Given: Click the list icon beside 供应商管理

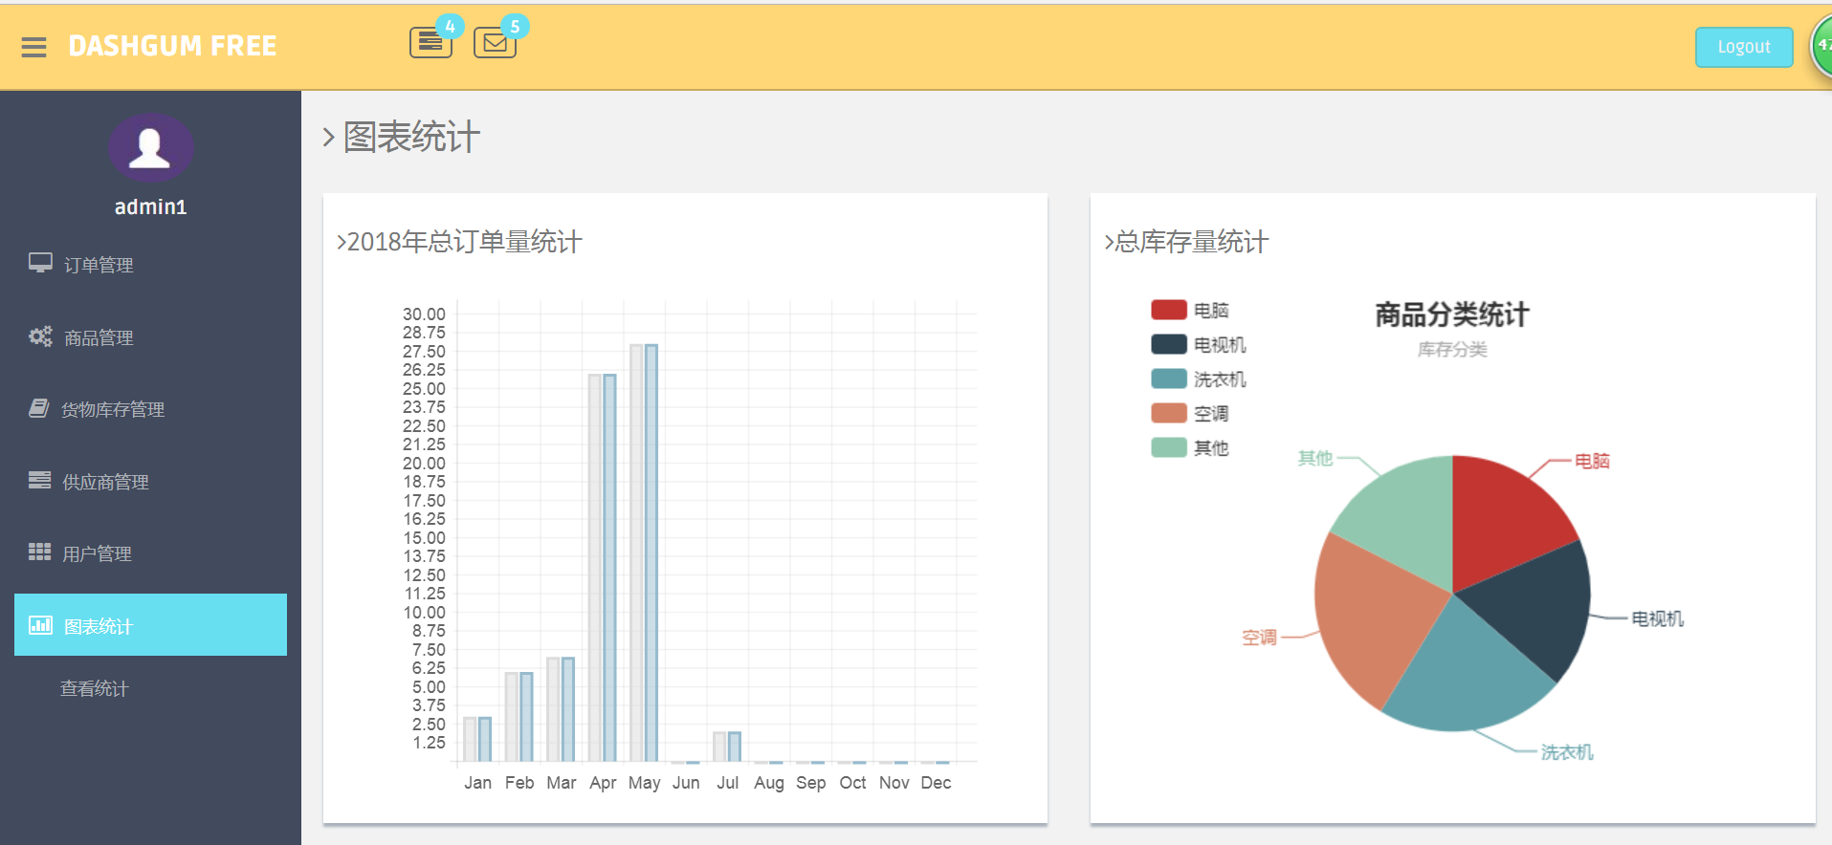Looking at the screenshot, I should coord(39,480).
